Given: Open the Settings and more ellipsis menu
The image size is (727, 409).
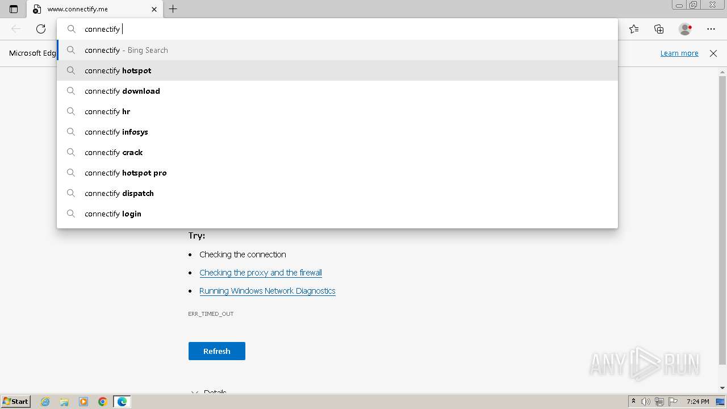Looking at the screenshot, I should (x=711, y=29).
